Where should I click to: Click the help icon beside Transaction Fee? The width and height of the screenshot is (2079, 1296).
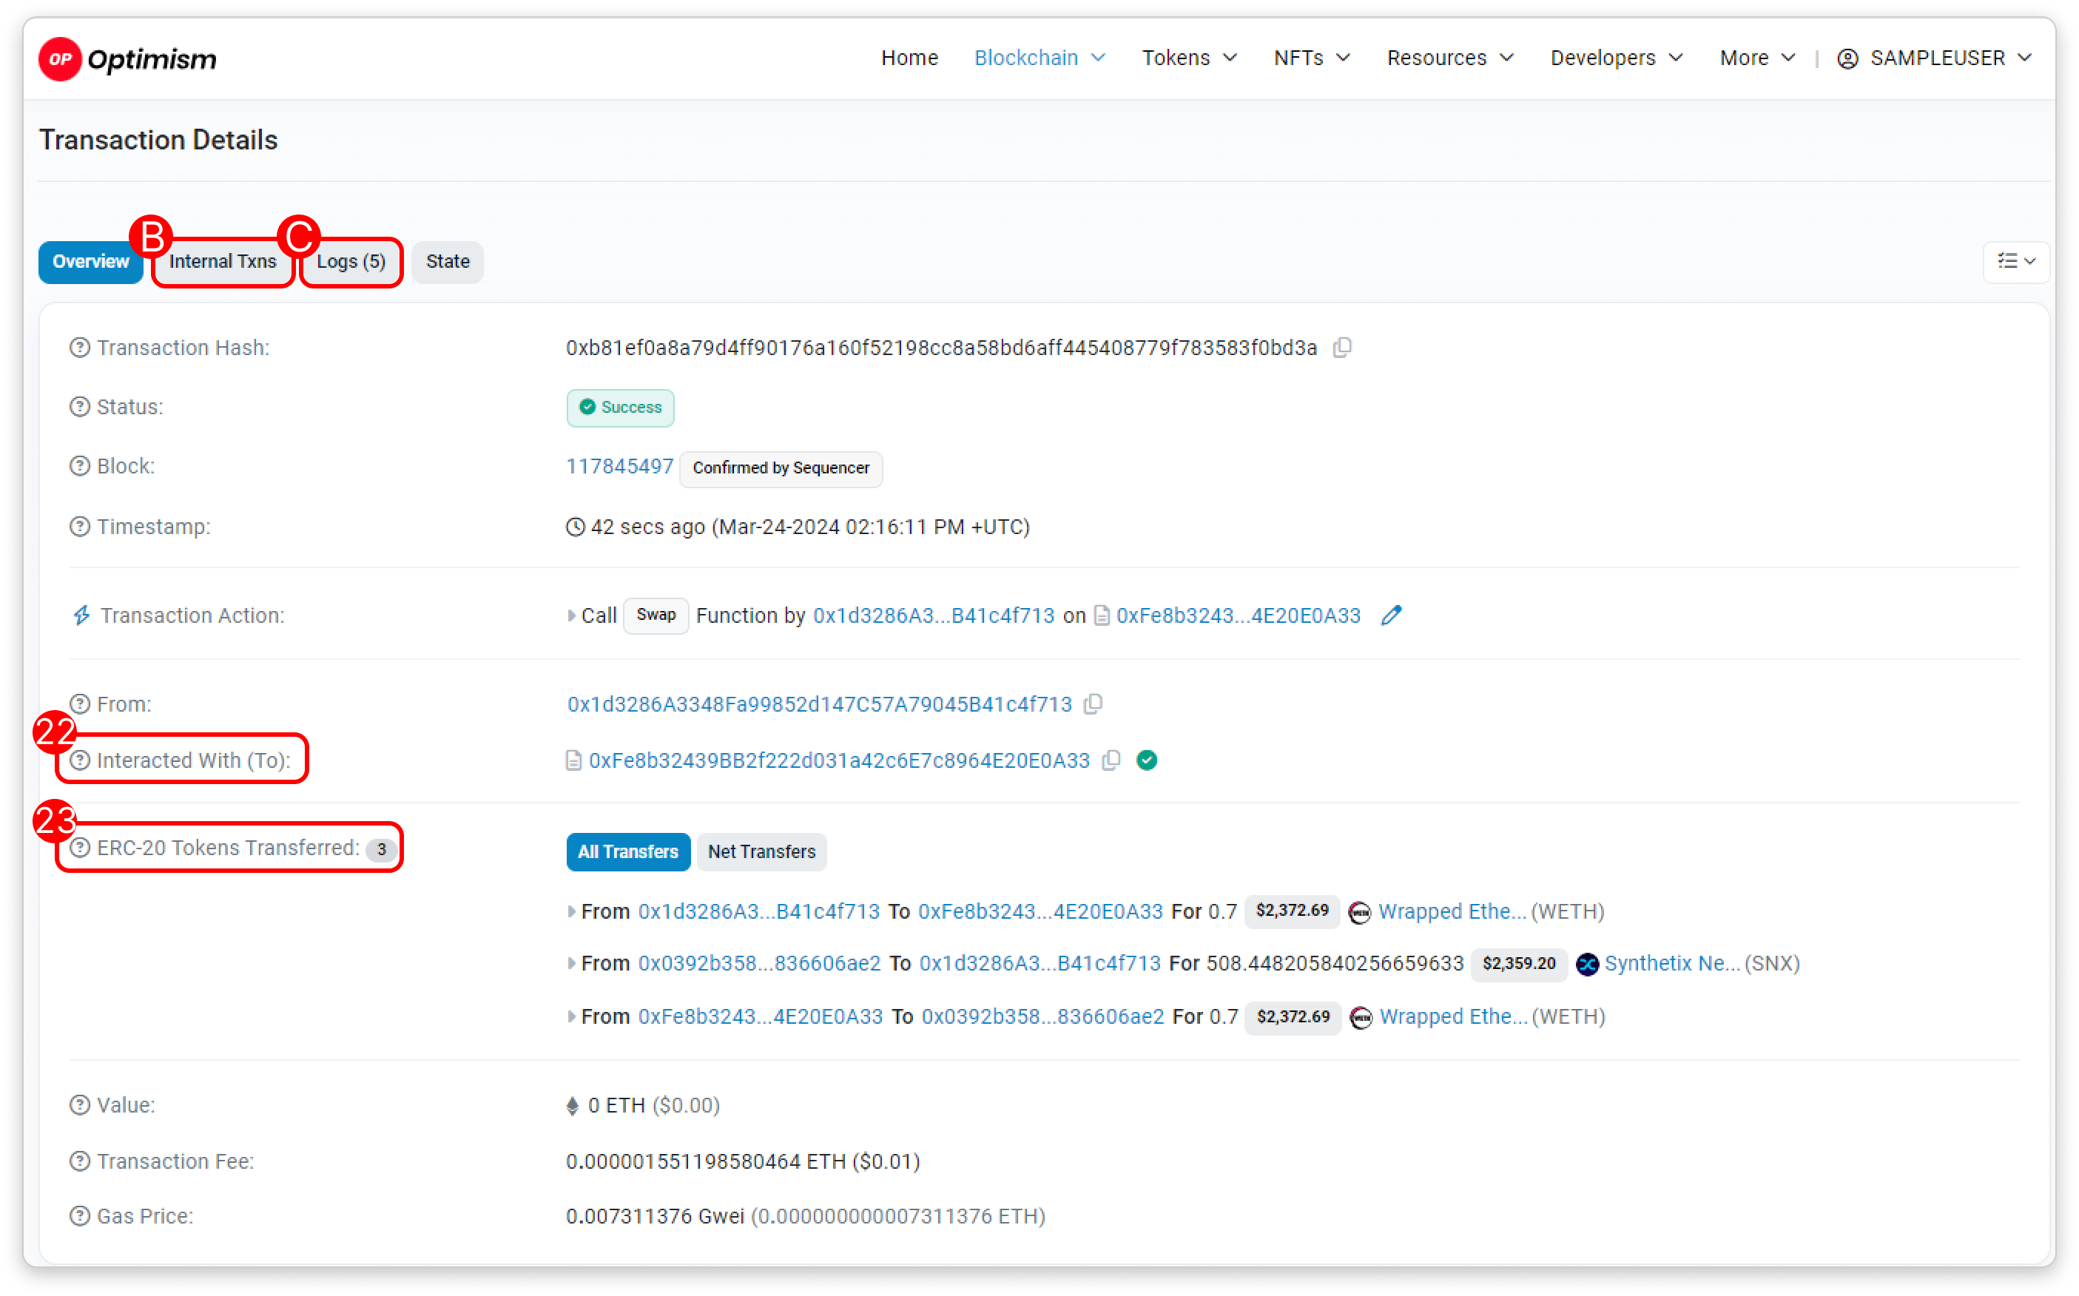[80, 1161]
